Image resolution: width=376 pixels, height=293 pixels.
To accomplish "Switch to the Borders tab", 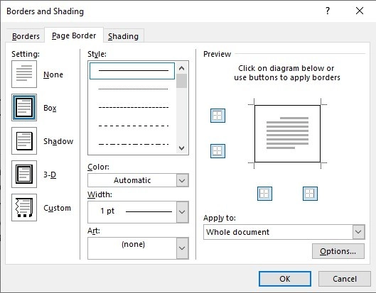I will 26,36.
